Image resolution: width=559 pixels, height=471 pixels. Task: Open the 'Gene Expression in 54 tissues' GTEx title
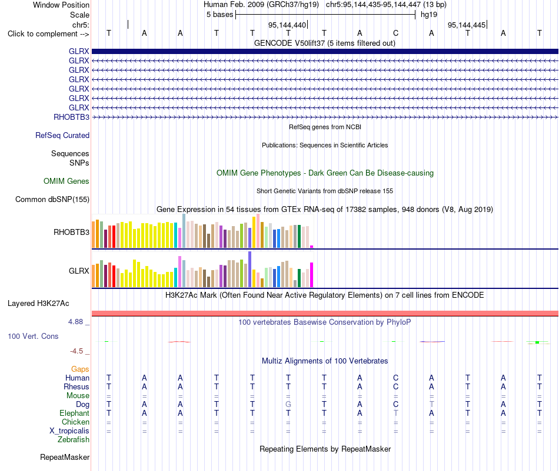[x=325, y=209]
